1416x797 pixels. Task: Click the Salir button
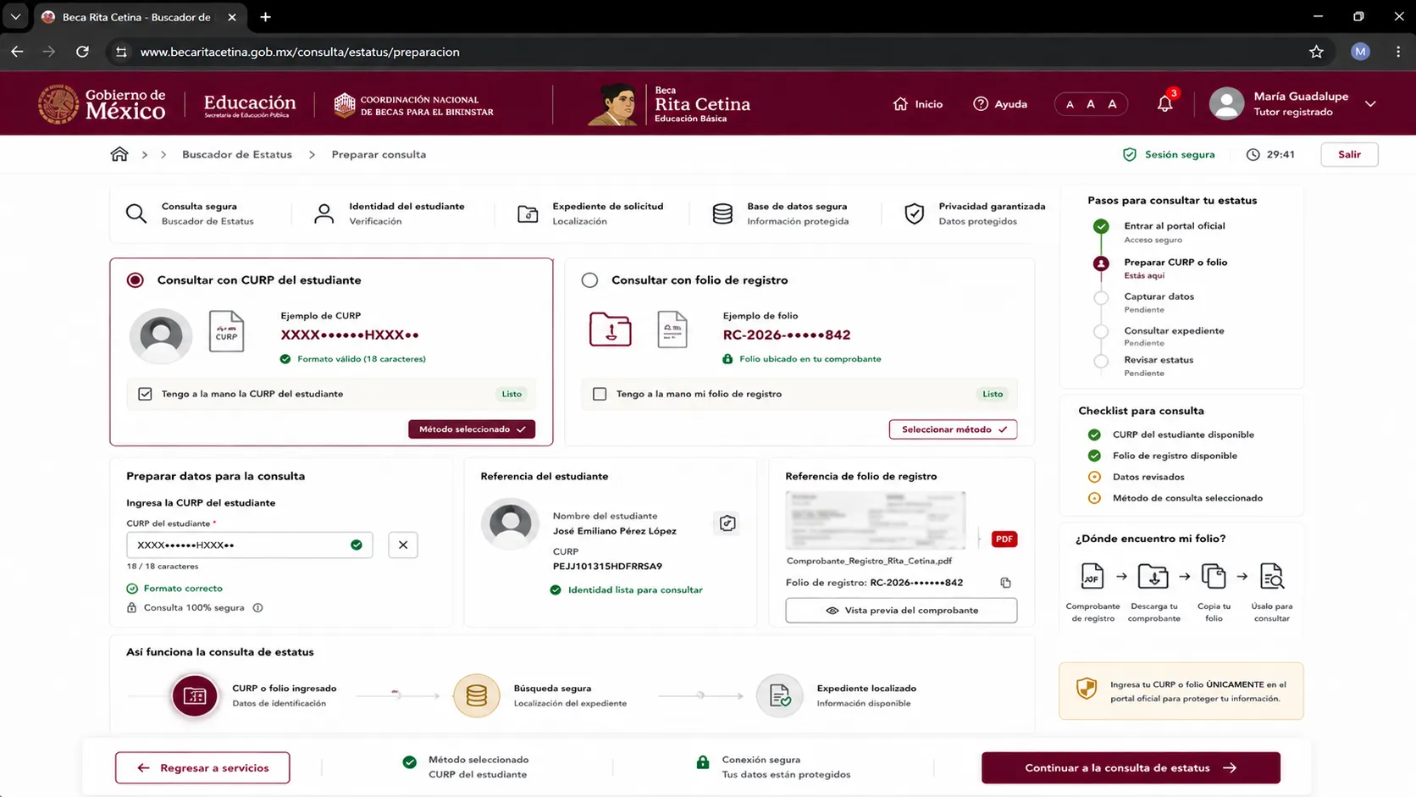[x=1349, y=154]
